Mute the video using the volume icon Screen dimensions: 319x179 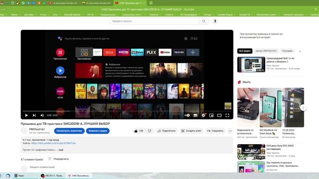pyautogui.click(x=42, y=115)
